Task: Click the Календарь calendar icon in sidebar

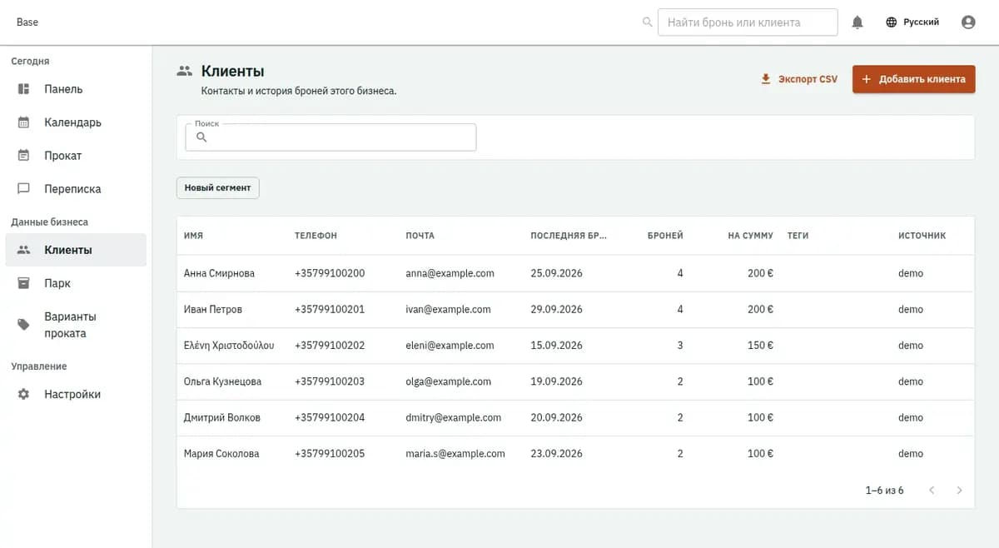Action: (24, 122)
